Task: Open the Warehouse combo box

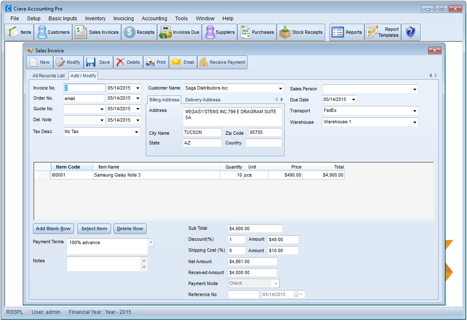Action: coord(415,122)
